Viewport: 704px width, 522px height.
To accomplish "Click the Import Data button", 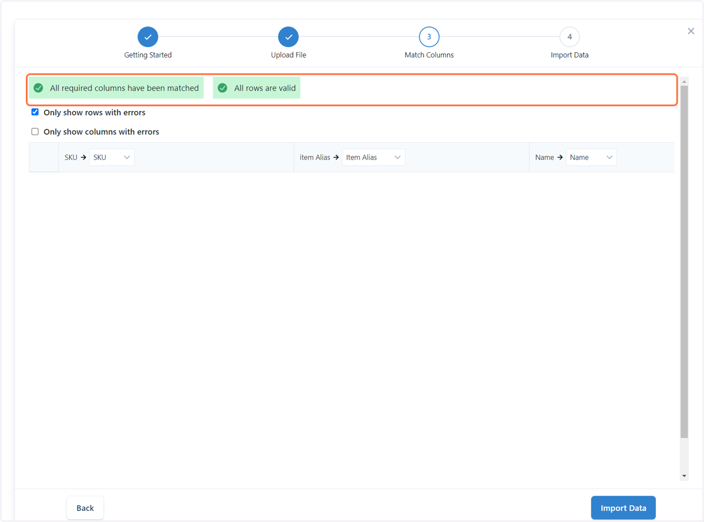I will (x=623, y=508).
